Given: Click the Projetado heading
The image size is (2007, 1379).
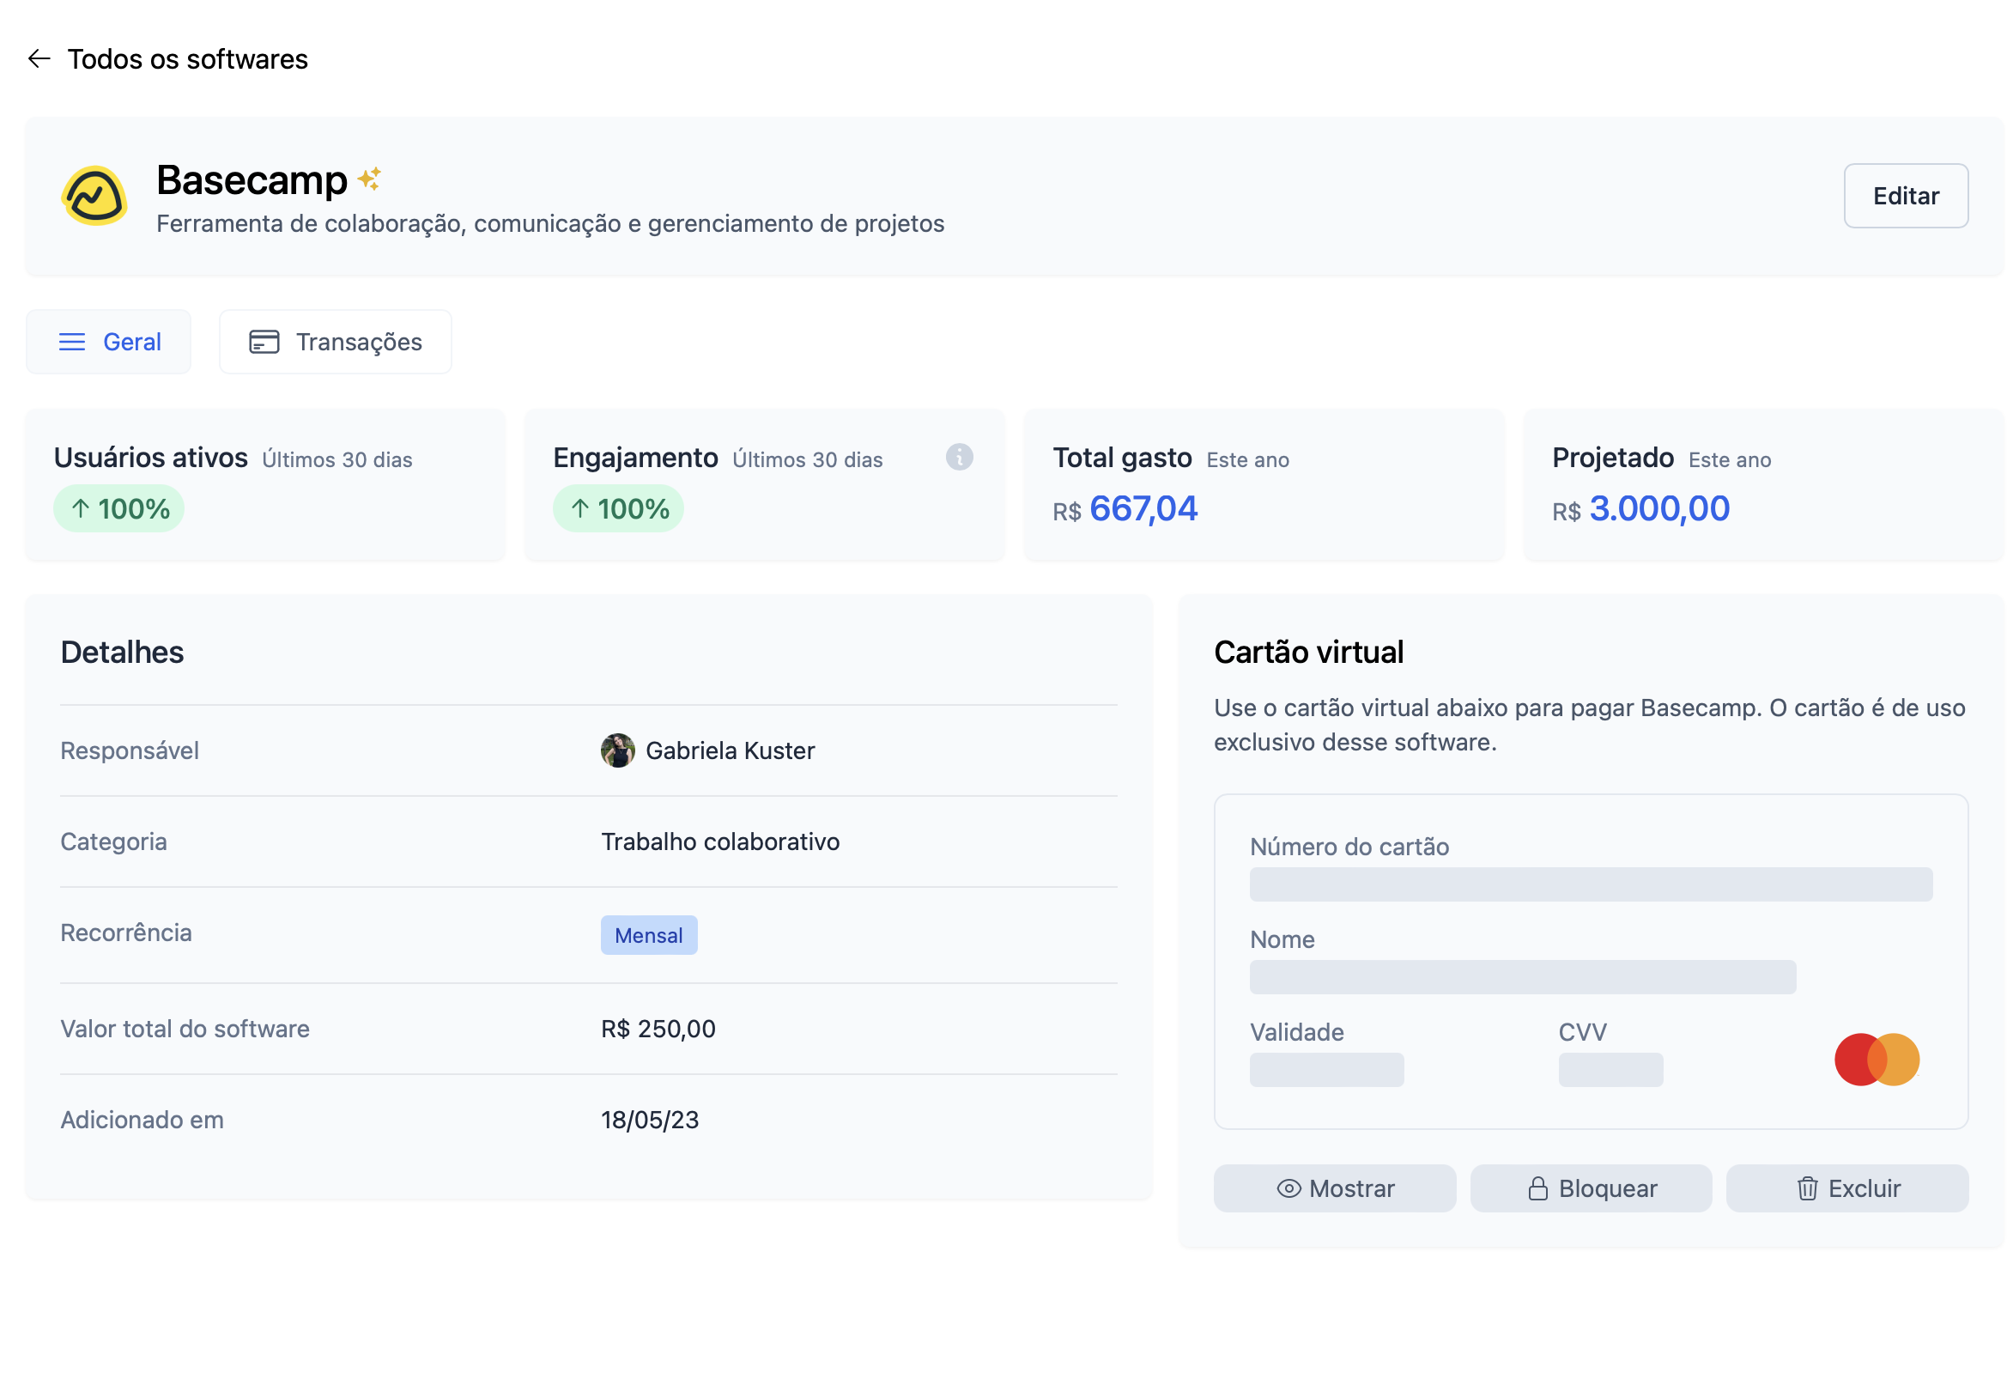Looking at the screenshot, I should point(1612,458).
